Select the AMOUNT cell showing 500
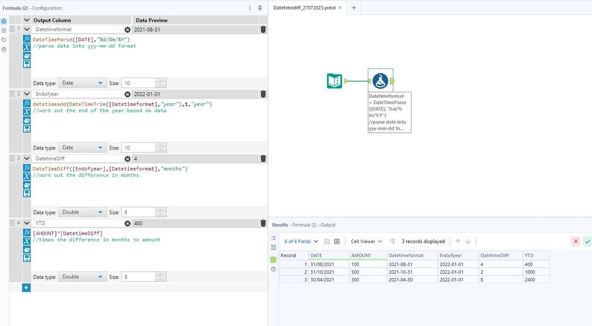The height and width of the screenshot is (326, 592). (368, 272)
